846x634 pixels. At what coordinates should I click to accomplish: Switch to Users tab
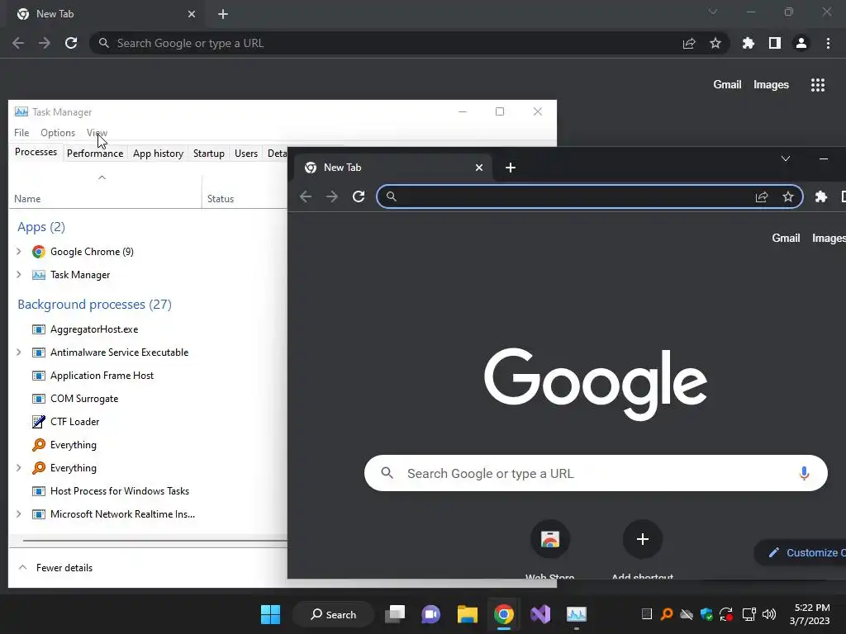pyautogui.click(x=246, y=154)
